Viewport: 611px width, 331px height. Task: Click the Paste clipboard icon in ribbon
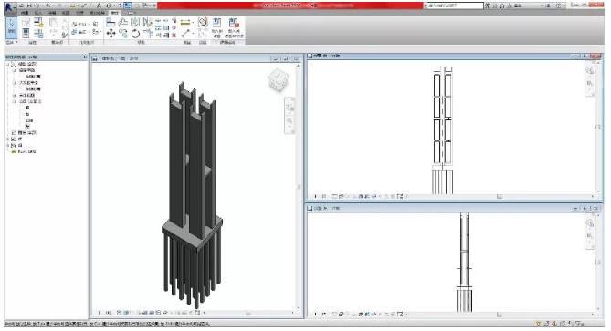coord(53,23)
